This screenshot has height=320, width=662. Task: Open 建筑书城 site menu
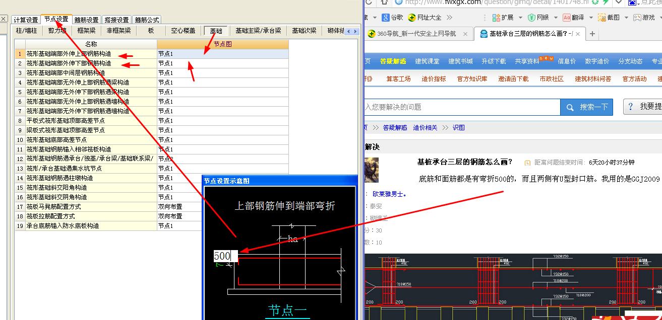click(461, 61)
